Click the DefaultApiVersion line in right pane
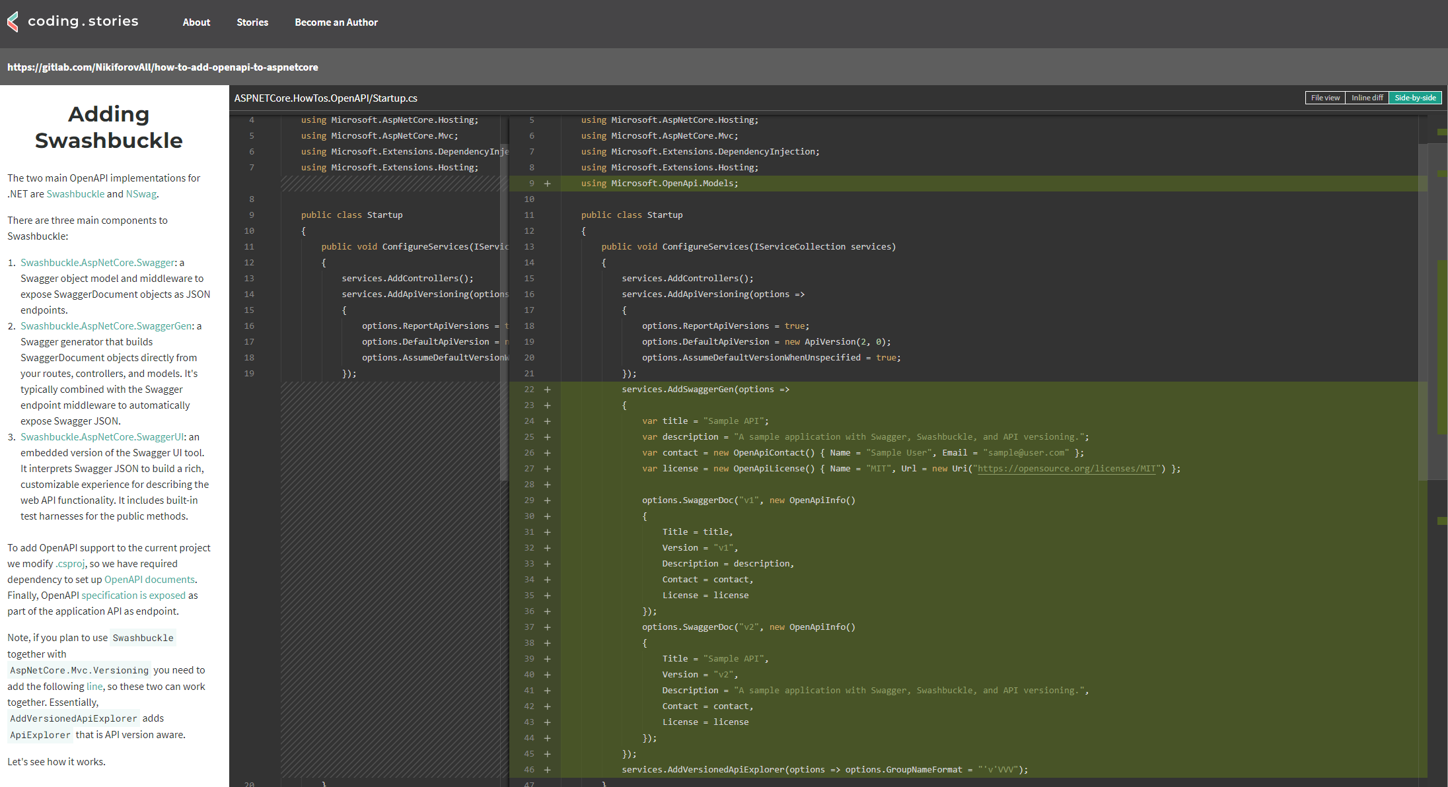Screen dimensions: 1448x787 pos(766,342)
